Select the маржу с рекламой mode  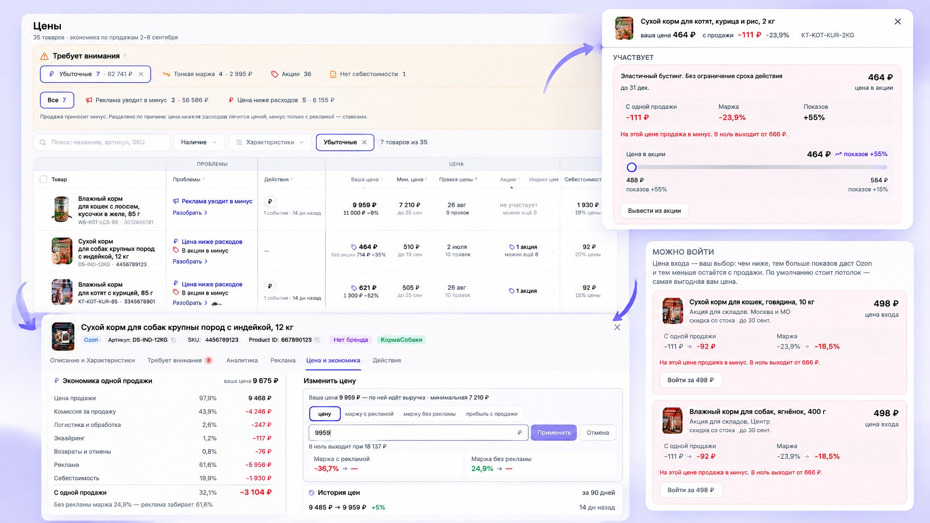click(369, 414)
